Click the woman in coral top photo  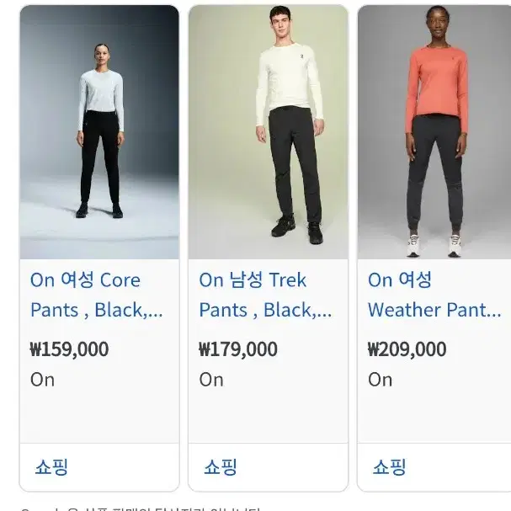point(434,132)
